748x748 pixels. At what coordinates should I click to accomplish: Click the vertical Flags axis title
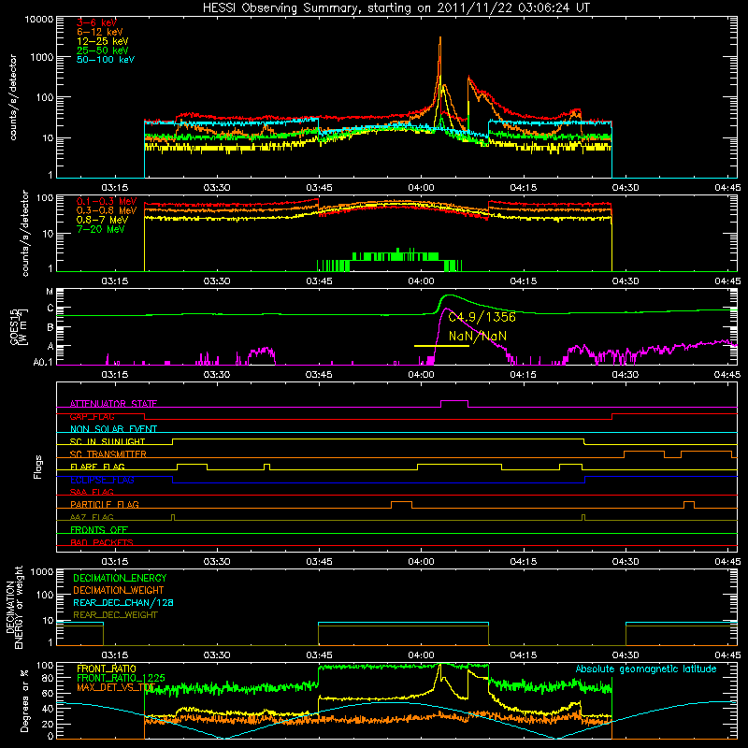click(38, 467)
